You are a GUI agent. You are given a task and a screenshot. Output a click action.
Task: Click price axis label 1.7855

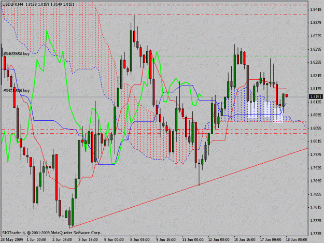316,194
